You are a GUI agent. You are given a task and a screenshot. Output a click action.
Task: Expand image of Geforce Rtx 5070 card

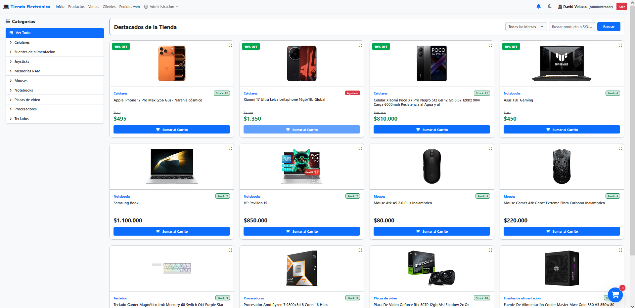tap(490, 250)
